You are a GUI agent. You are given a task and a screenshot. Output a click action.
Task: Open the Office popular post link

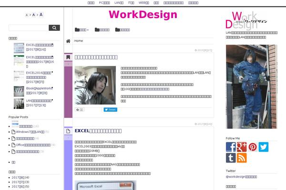(x=33, y=145)
